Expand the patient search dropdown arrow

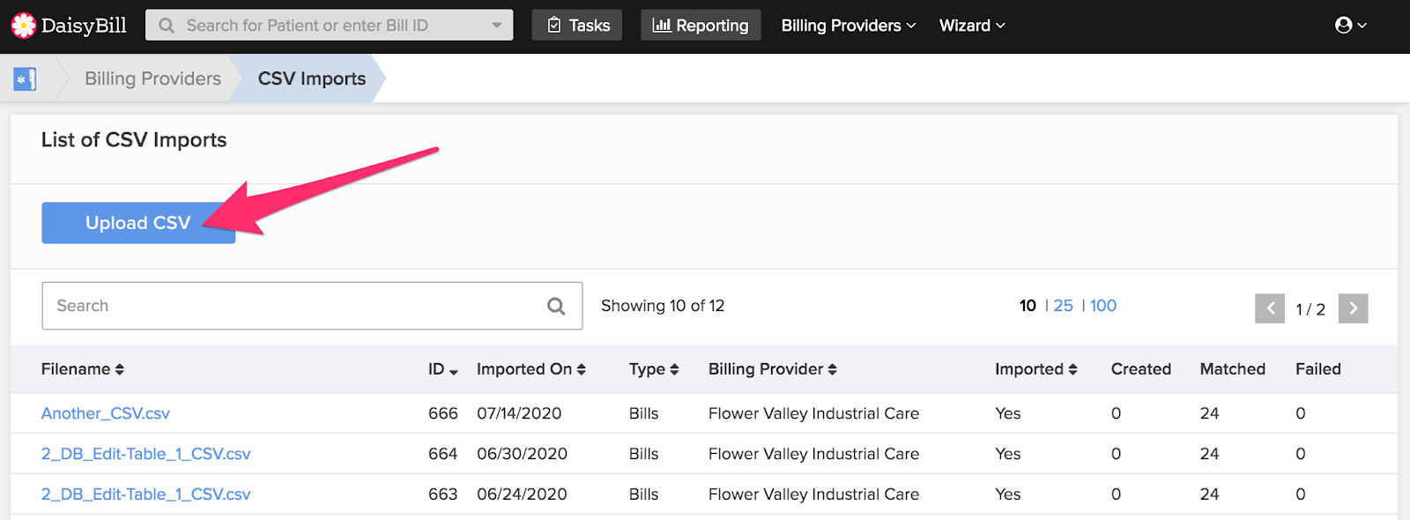pos(497,26)
